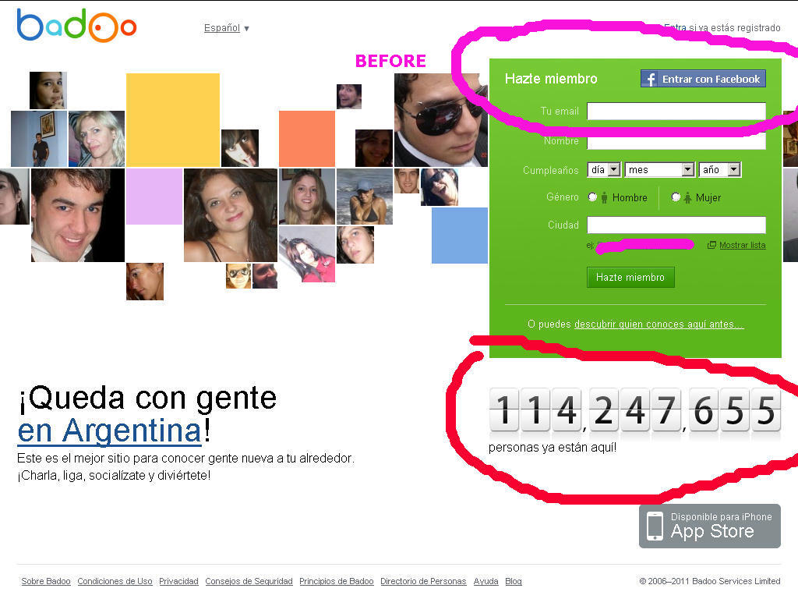This screenshot has width=798, height=599.
Task: Submit with the green Hazte miembro button
Action: pos(630,277)
